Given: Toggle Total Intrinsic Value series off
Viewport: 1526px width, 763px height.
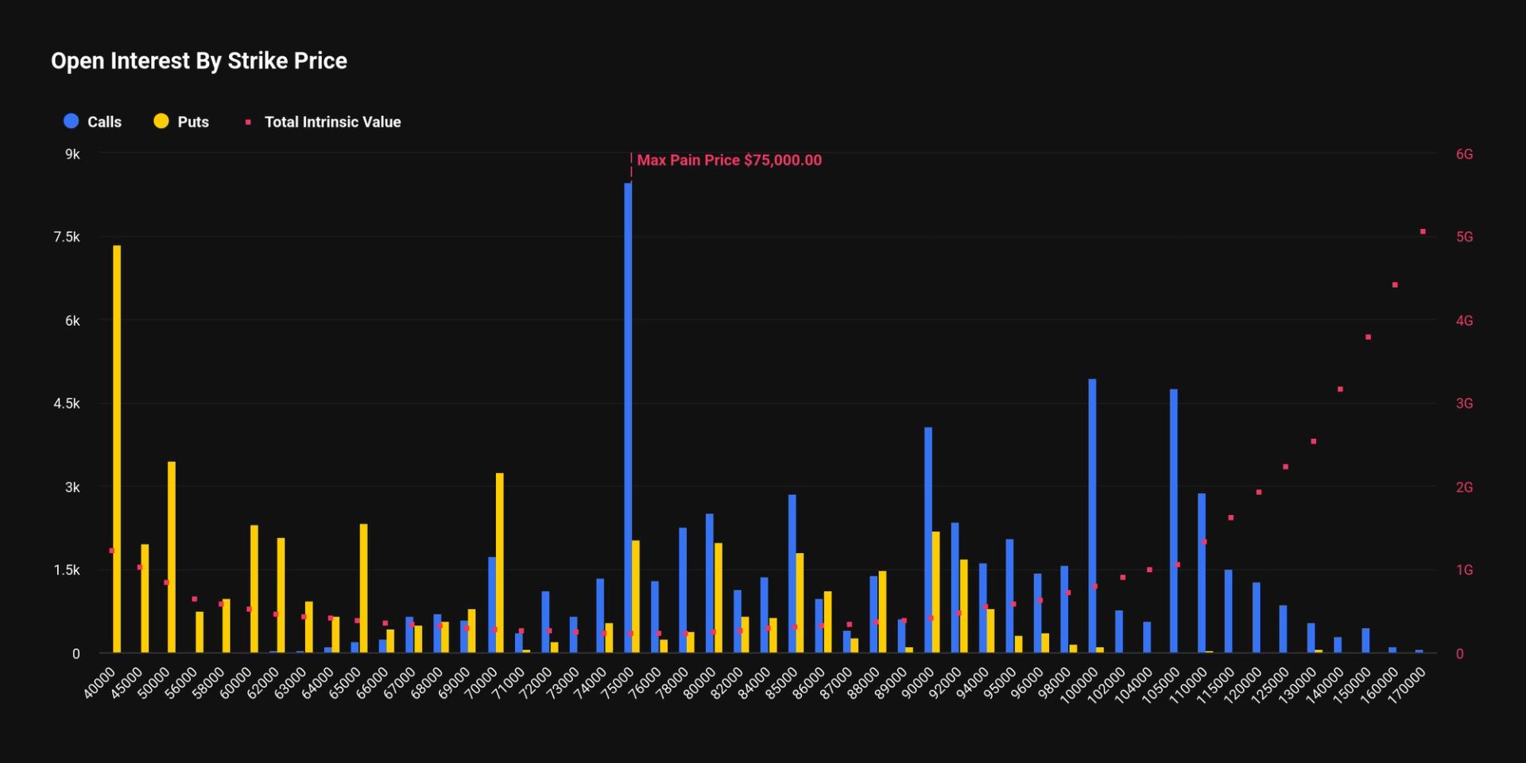Looking at the screenshot, I should click(x=332, y=122).
